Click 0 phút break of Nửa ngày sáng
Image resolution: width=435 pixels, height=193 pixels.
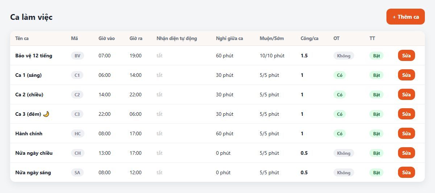[223, 172]
